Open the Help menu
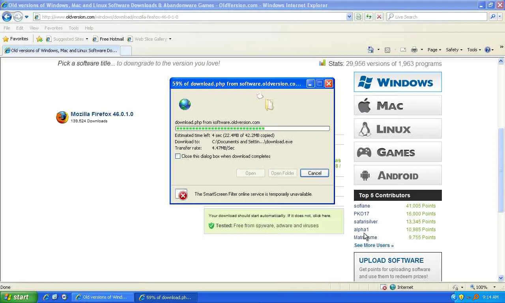505x303 pixels. (89, 28)
